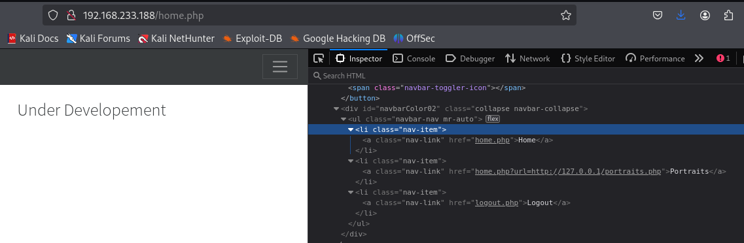Click the 'Home' anchor text in markup

point(527,140)
